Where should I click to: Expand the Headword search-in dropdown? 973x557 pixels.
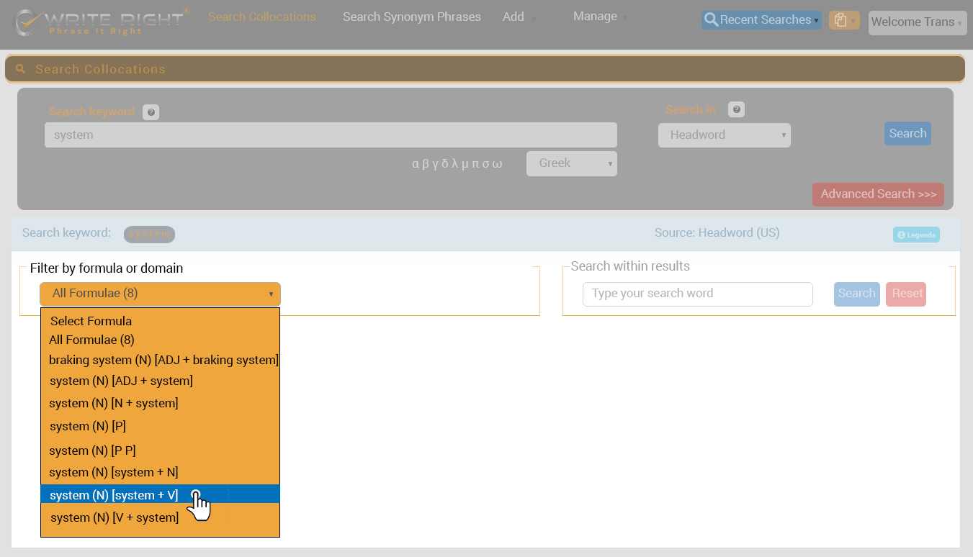pos(724,135)
